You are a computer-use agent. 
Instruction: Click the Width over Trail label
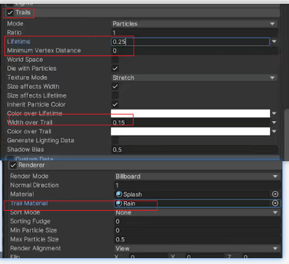click(x=30, y=123)
